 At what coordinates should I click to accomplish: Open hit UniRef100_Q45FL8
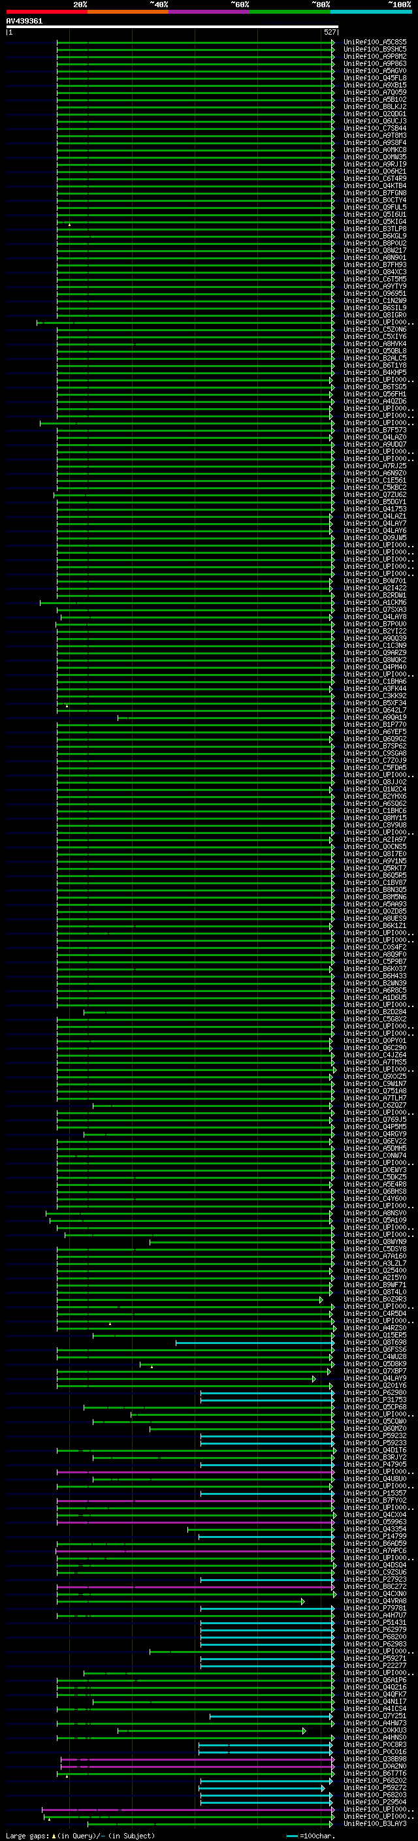[375, 78]
